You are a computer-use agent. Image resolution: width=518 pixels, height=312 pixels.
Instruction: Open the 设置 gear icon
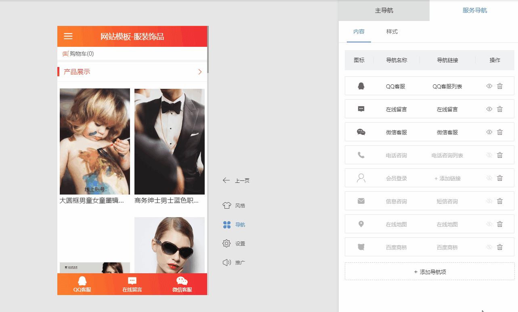tap(226, 243)
